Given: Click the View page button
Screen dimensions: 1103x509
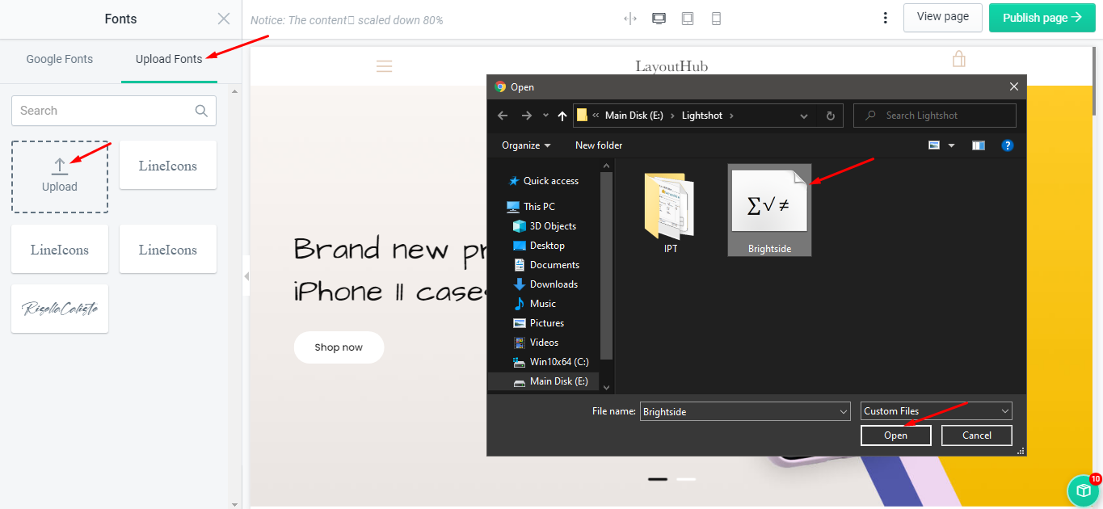Looking at the screenshot, I should click(942, 17).
